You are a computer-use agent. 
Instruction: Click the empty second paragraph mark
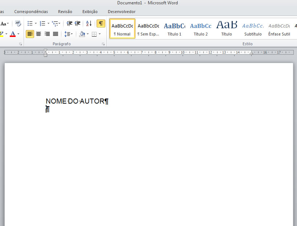pyautogui.click(x=48, y=109)
